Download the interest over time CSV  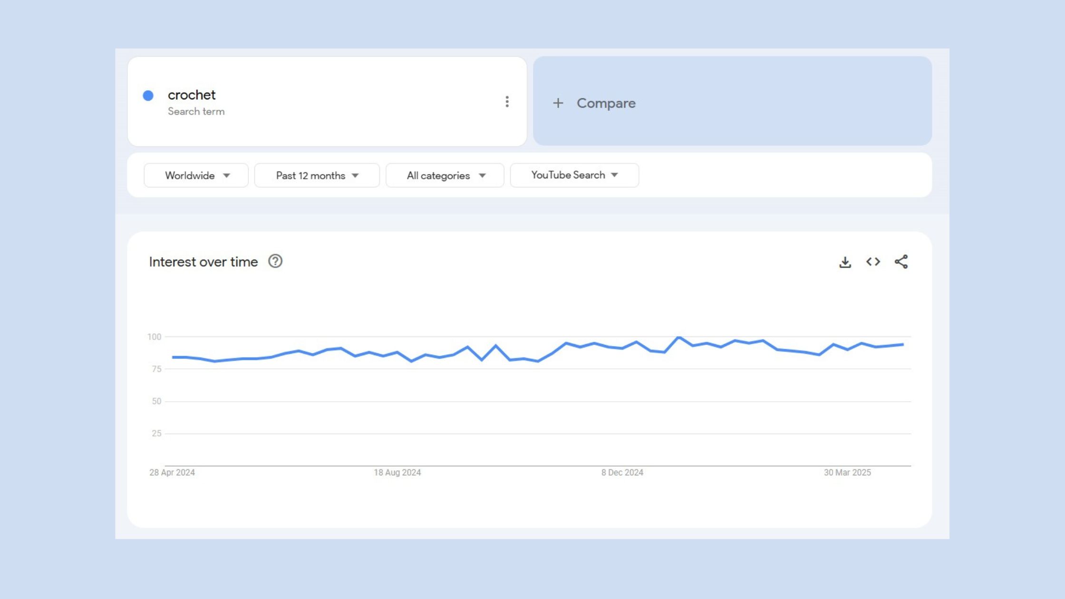pyautogui.click(x=845, y=262)
